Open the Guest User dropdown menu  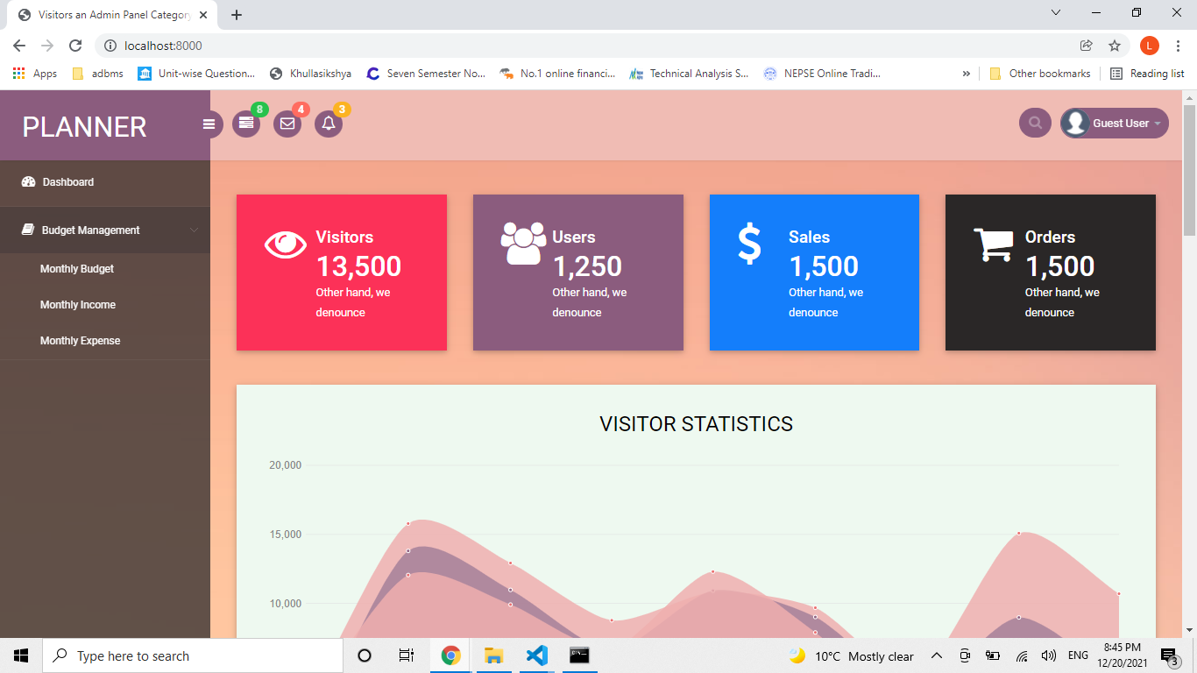pyautogui.click(x=1115, y=124)
